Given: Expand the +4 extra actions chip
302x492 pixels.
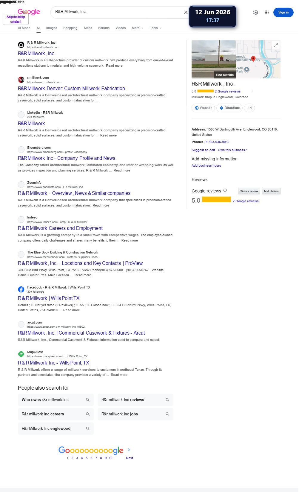Looking at the screenshot, I should pos(249,108).
